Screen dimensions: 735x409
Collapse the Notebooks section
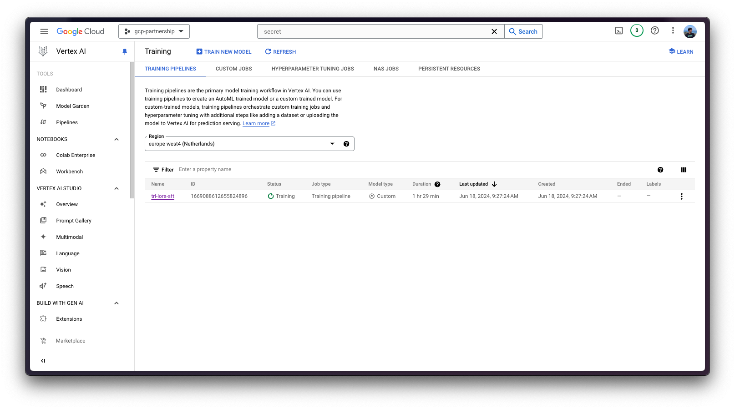[117, 139]
